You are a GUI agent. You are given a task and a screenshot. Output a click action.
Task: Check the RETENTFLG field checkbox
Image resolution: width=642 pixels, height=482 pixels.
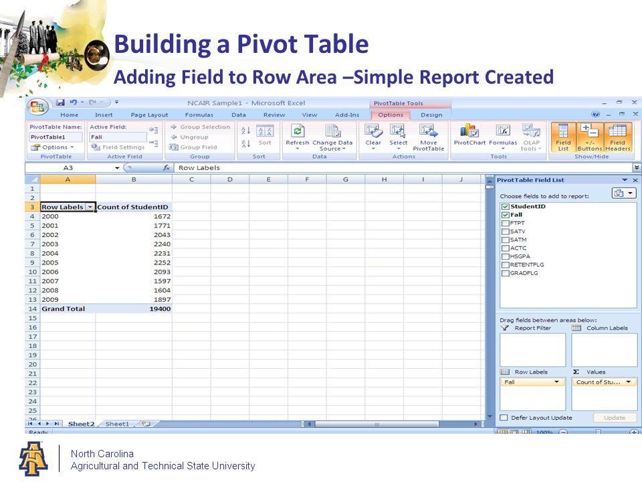click(506, 265)
